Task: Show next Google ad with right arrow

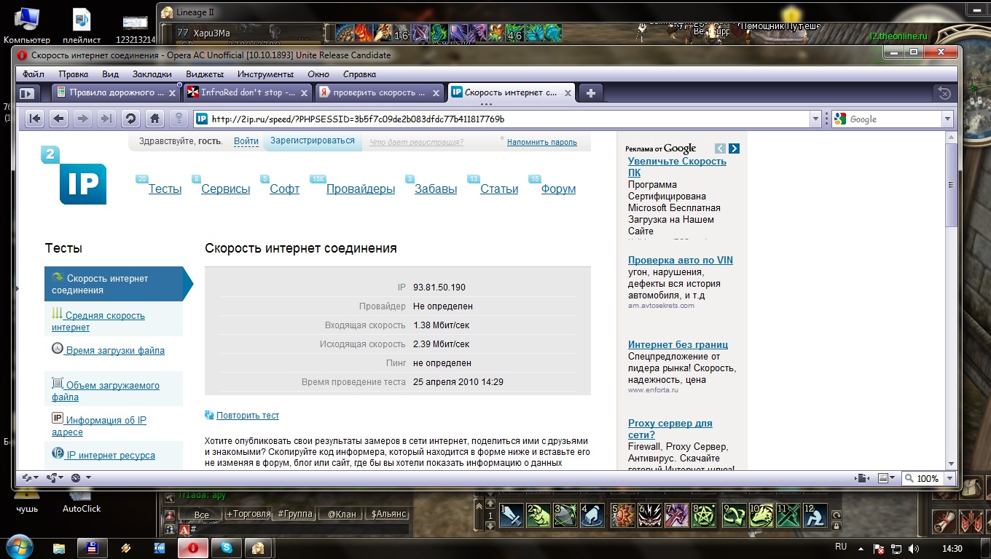Action: point(734,148)
